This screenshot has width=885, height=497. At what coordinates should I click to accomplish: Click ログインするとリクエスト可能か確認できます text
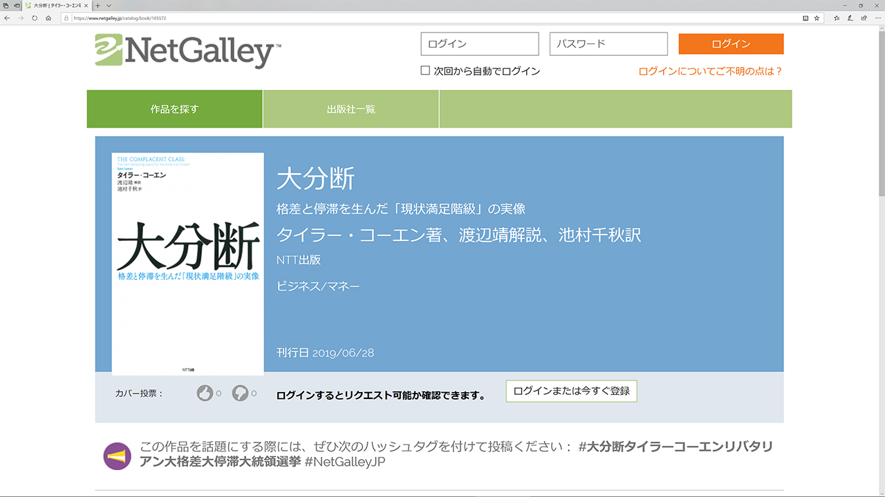[381, 396]
